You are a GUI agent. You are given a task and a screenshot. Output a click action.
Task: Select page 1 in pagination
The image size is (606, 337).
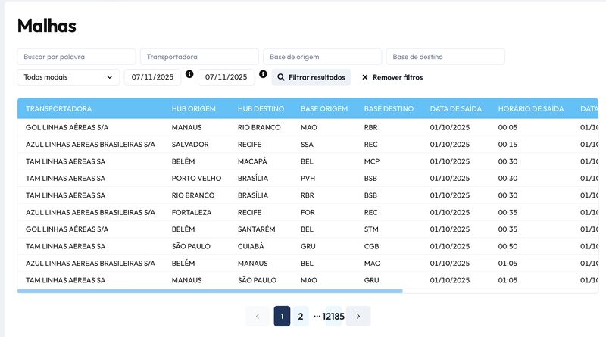point(282,316)
